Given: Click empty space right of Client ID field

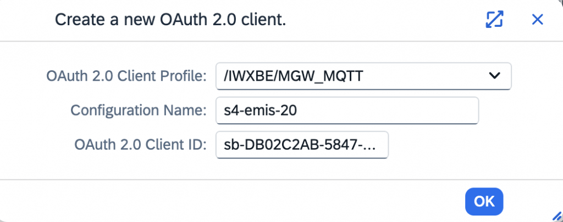Looking at the screenshot, I should point(467,145).
